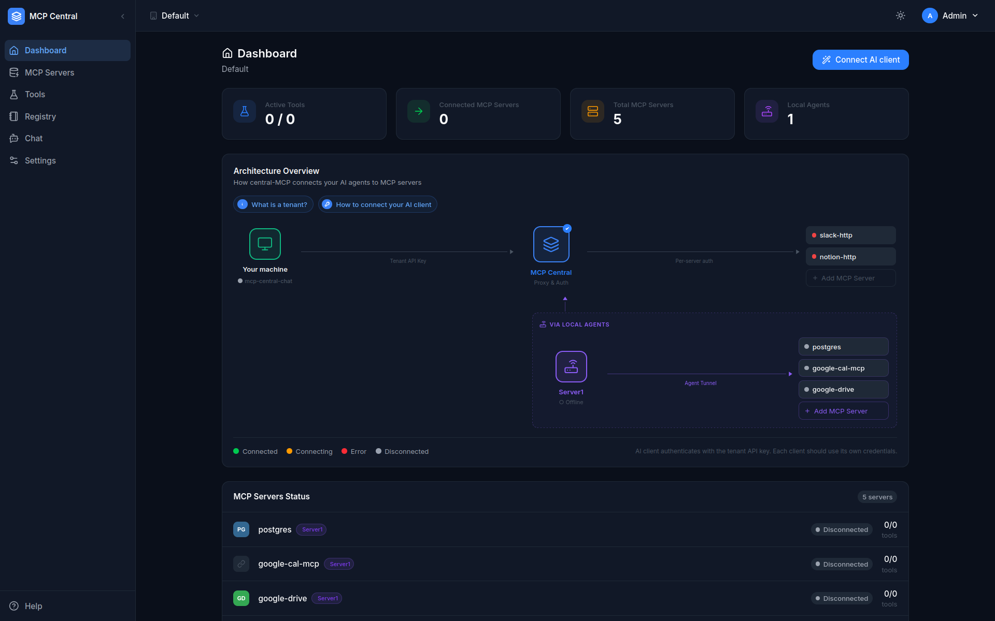The height and width of the screenshot is (621, 995).
Task: Collapse the sidebar with the chevron
Action: [123, 16]
